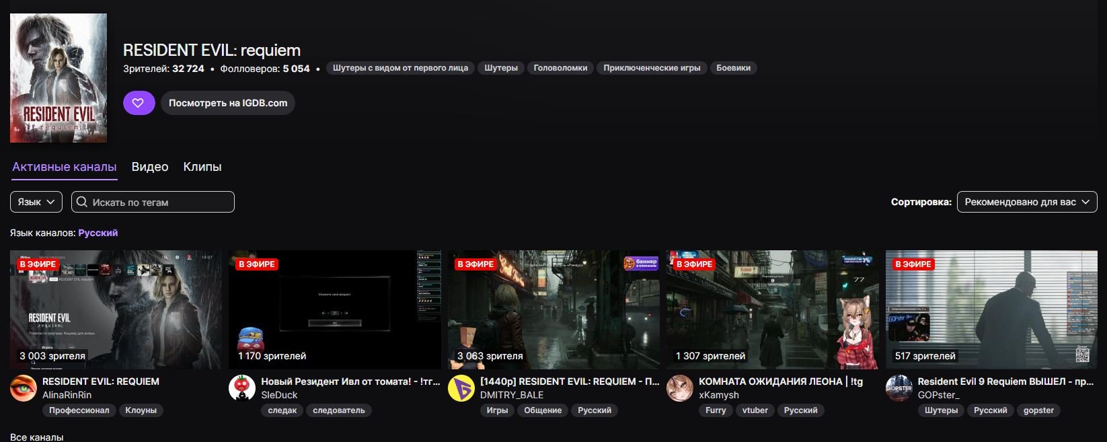Click stream title КОМНАТА ОЖИДАНИЯ ЛЕОНА
This screenshot has height=442, width=1107.
pos(781,381)
